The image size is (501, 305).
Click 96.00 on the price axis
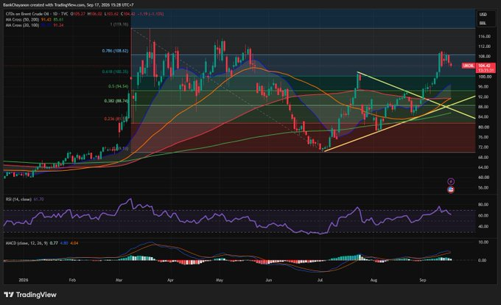(484, 87)
